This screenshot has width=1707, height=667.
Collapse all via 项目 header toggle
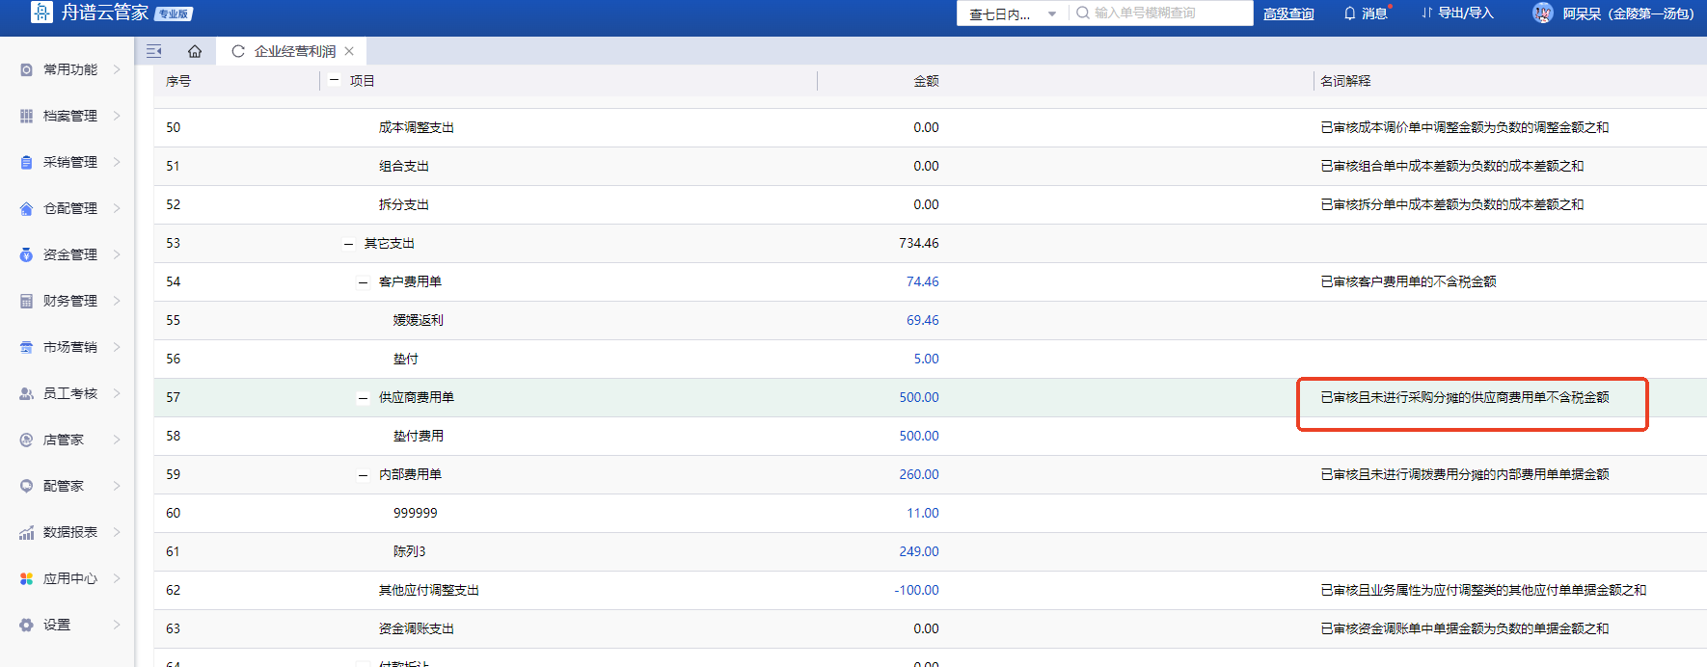tap(334, 81)
